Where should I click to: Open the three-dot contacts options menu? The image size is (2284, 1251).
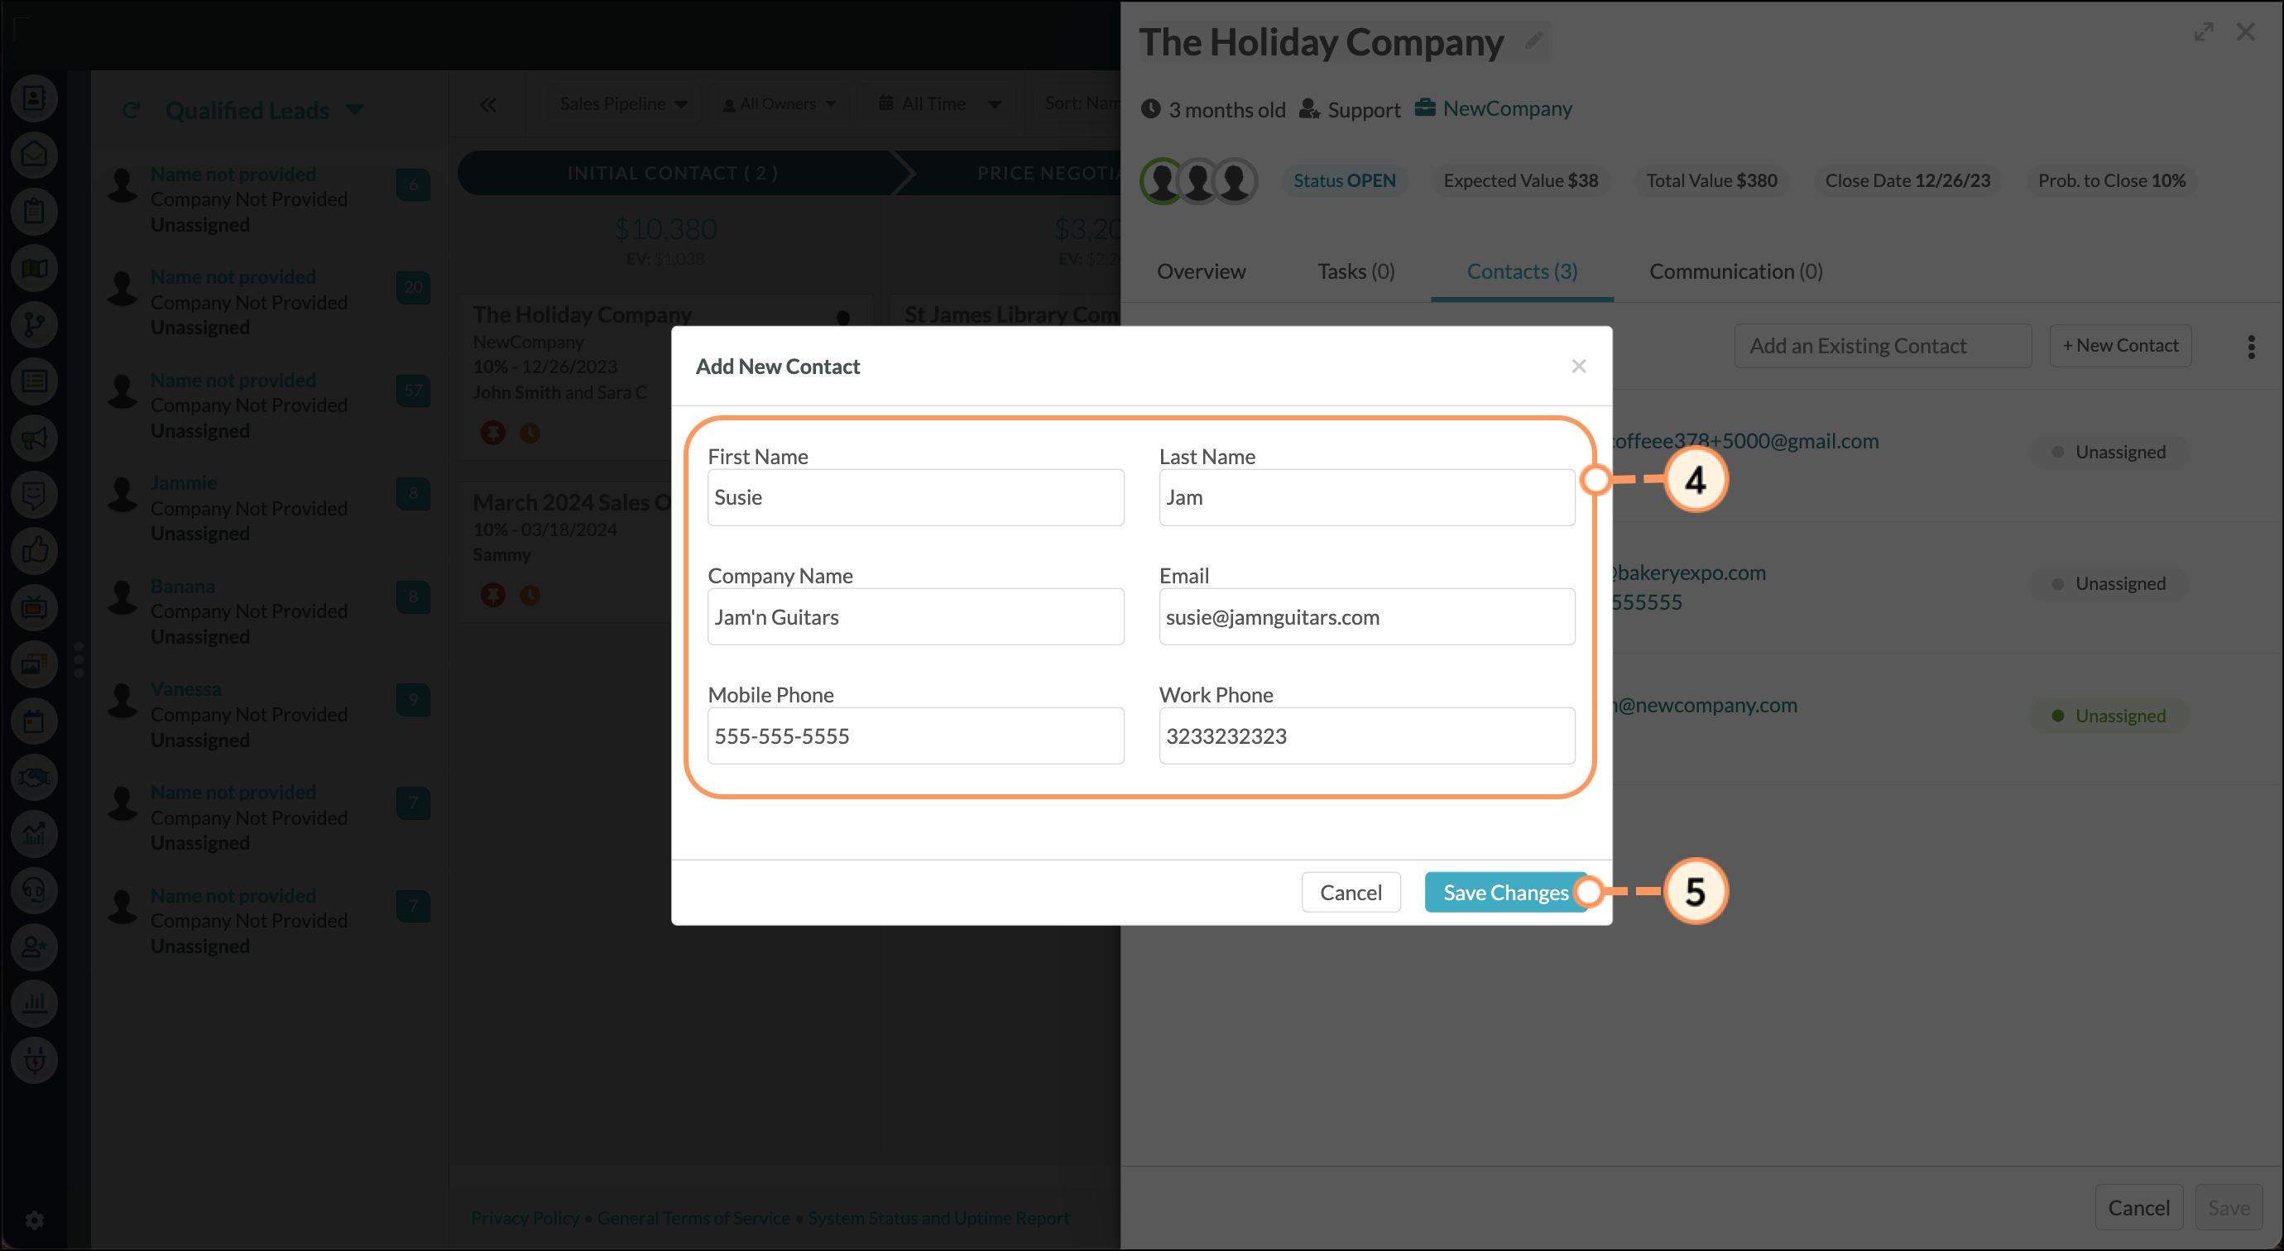pyautogui.click(x=2251, y=347)
